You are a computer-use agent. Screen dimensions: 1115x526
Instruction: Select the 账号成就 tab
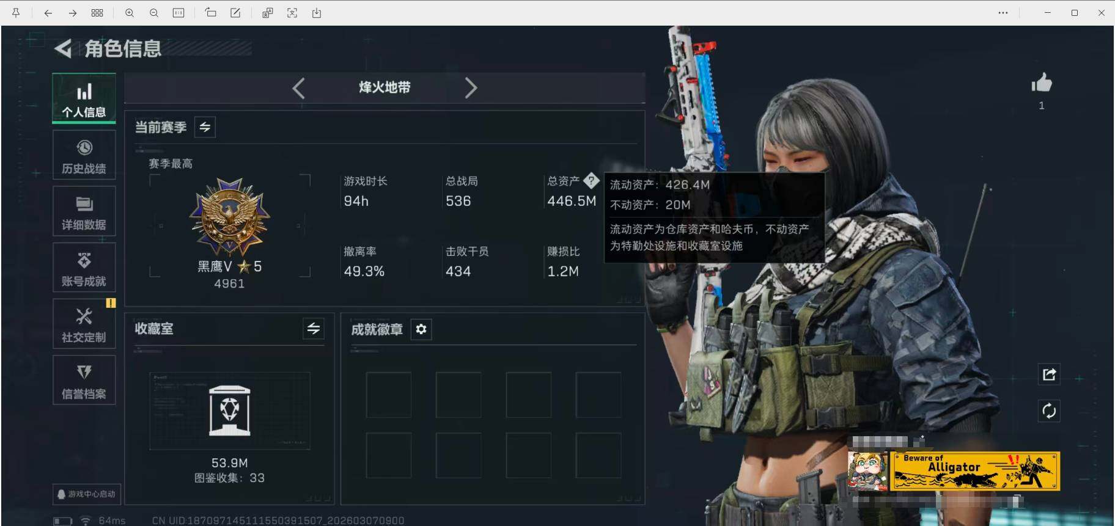click(x=84, y=268)
